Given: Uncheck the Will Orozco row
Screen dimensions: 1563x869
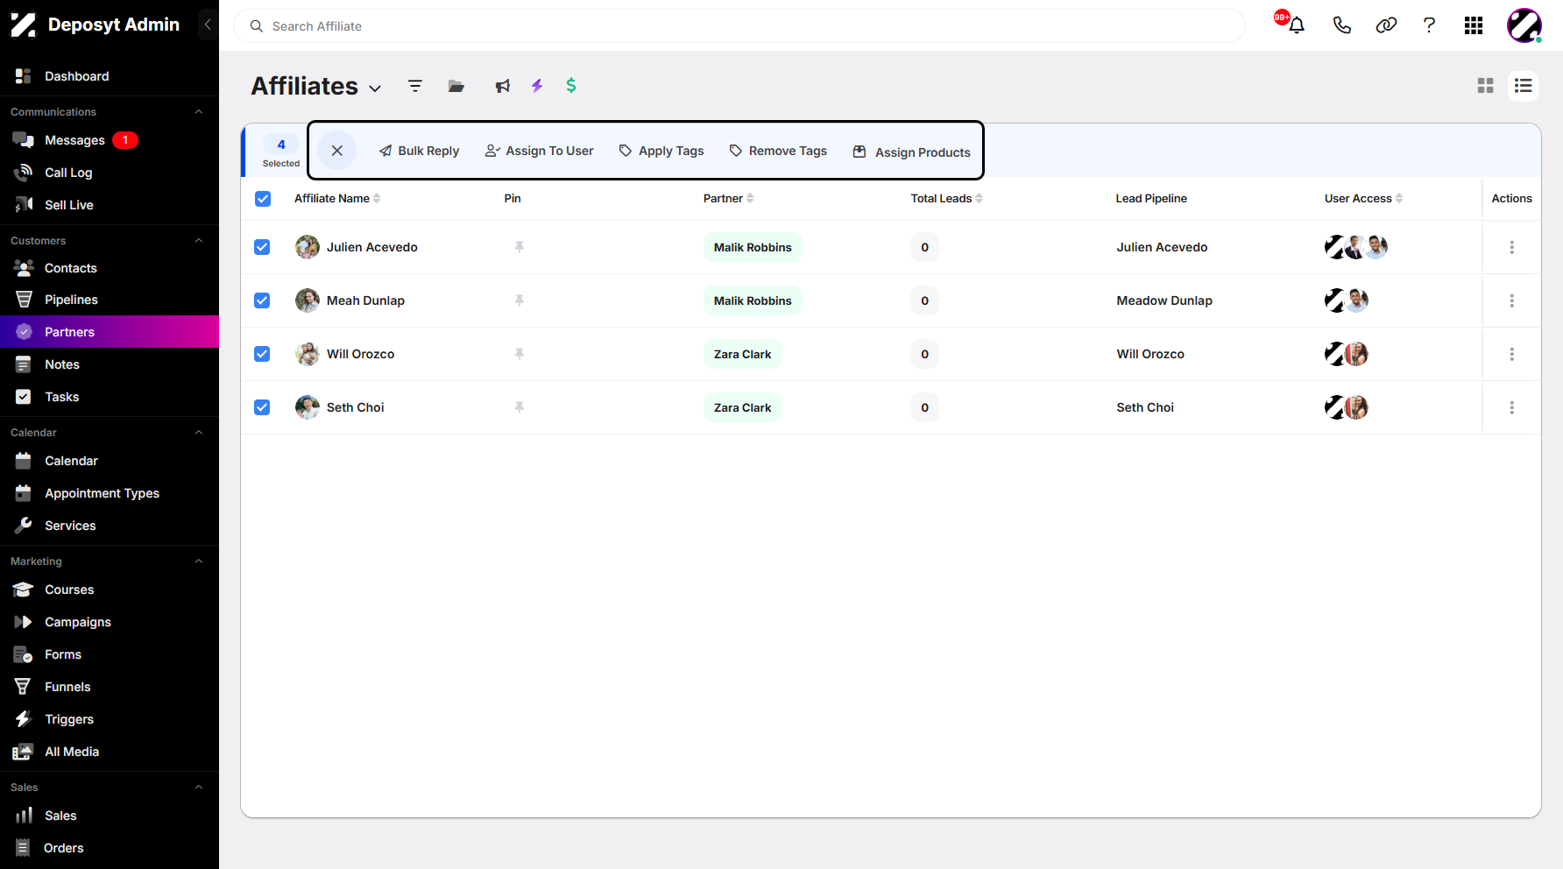Looking at the screenshot, I should (262, 354).
